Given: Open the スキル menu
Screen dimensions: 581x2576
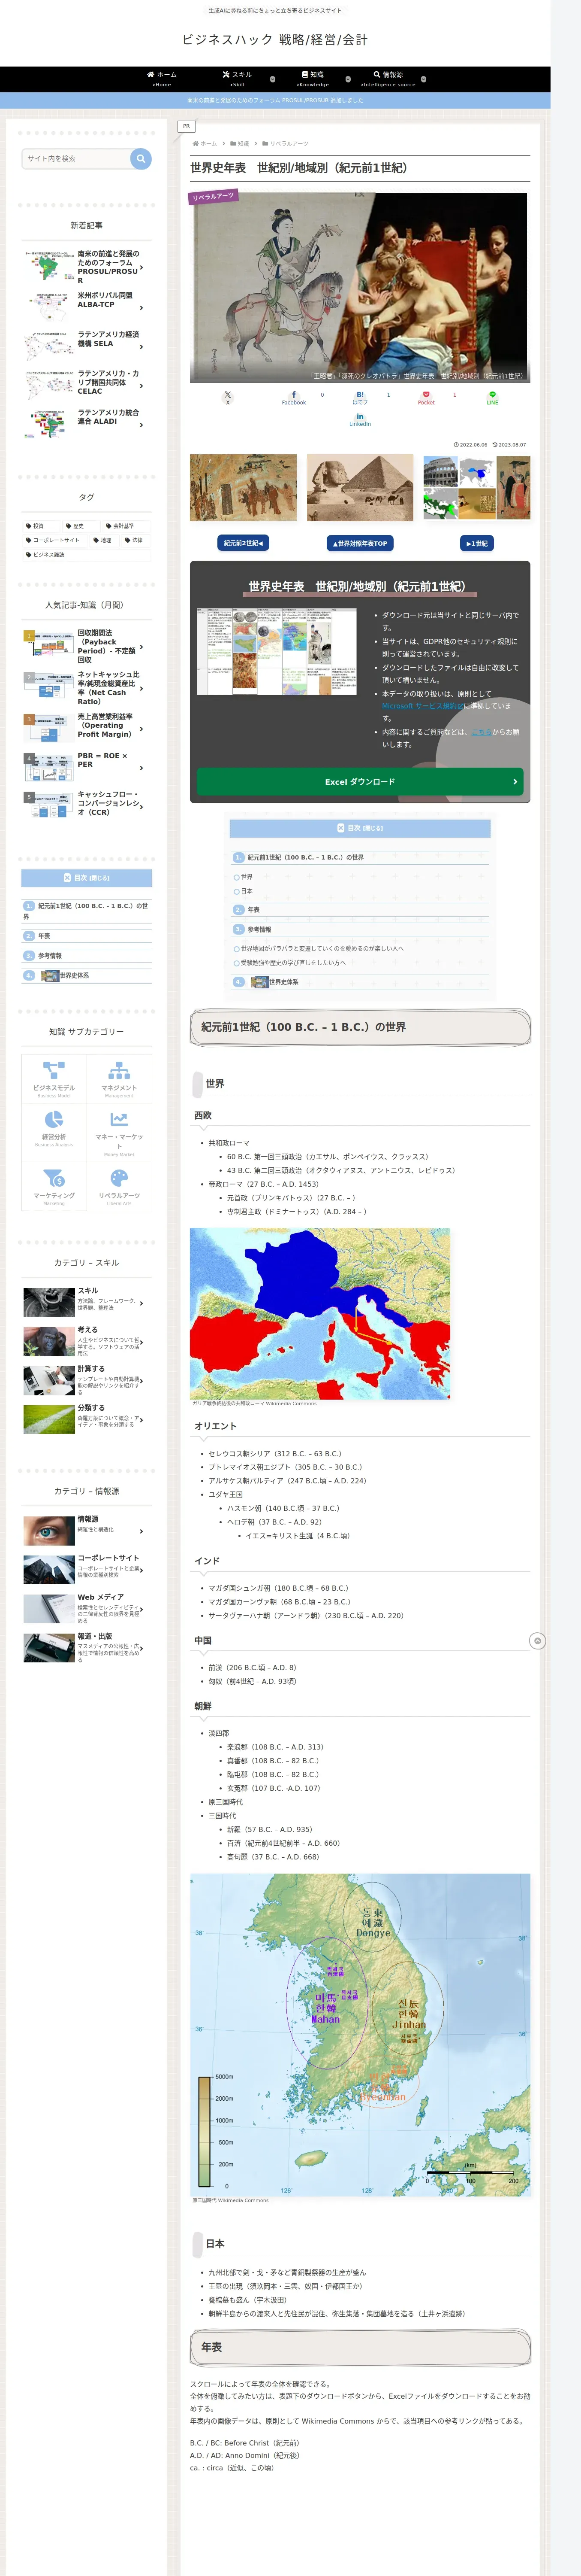Looking at the screenshot, I should [x=238, y=79].
